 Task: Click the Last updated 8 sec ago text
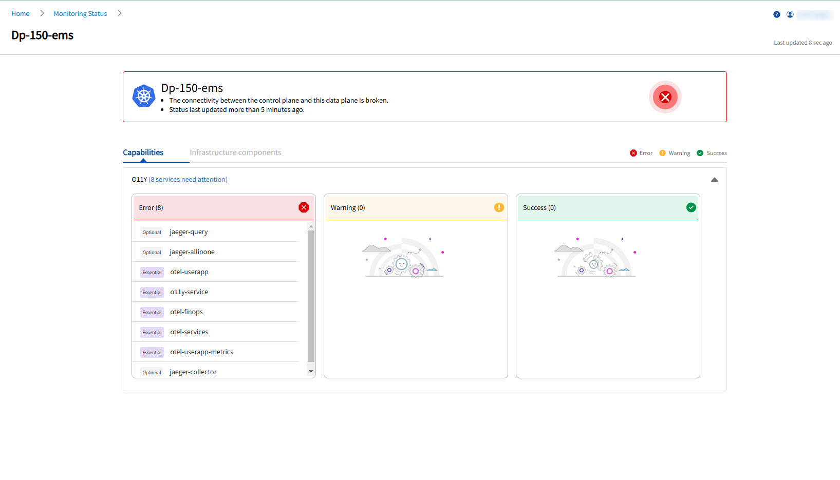tap(803, 43)
